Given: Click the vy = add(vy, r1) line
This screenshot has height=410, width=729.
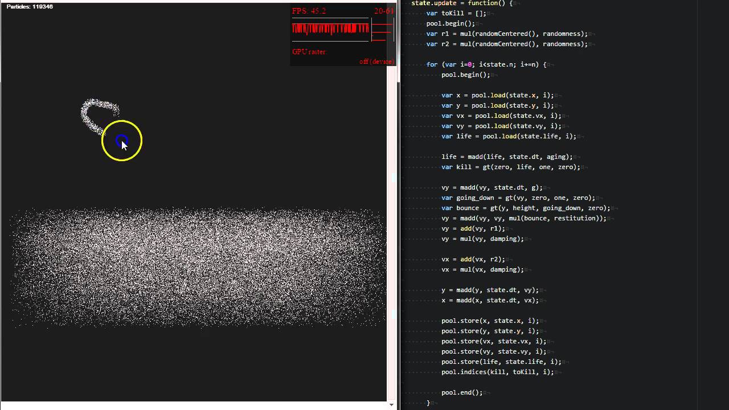Looking at the screenshot, I should click(x=473, y=228).
